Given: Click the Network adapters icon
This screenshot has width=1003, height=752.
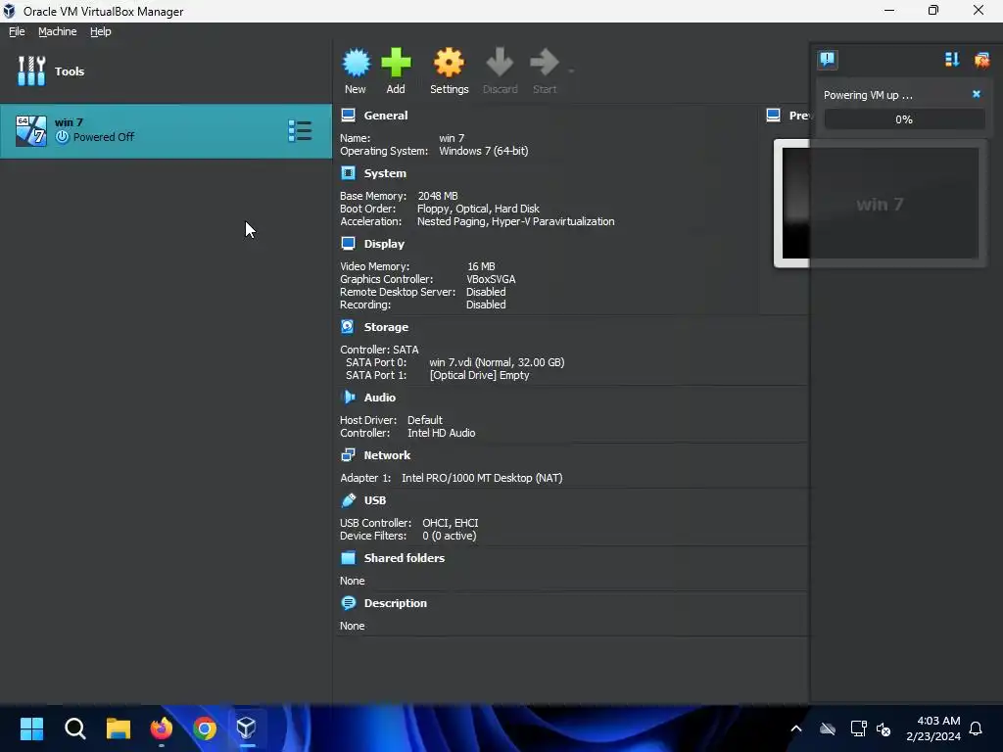Looking at the screenshot, I should [x=348, y=454].
